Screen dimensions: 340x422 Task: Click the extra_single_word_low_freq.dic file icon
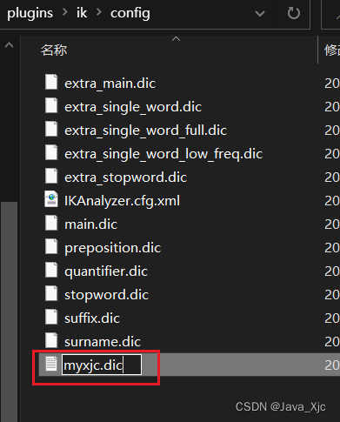51,152
